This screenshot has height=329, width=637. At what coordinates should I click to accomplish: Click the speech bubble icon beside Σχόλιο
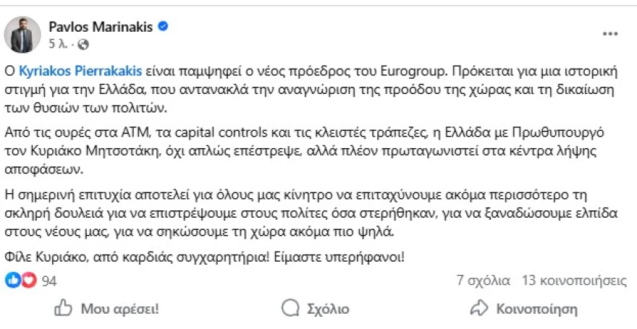[x=290, y=309]
